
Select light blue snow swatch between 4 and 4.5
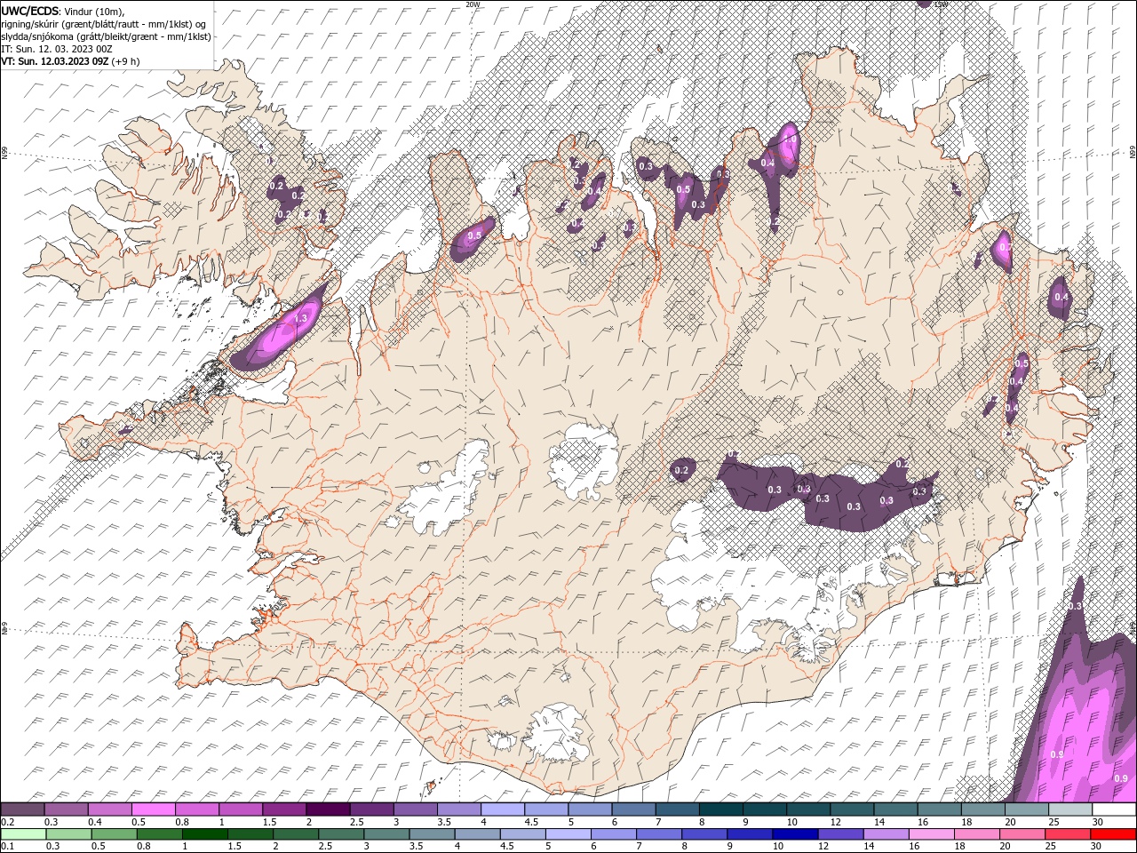click(503, 809)
